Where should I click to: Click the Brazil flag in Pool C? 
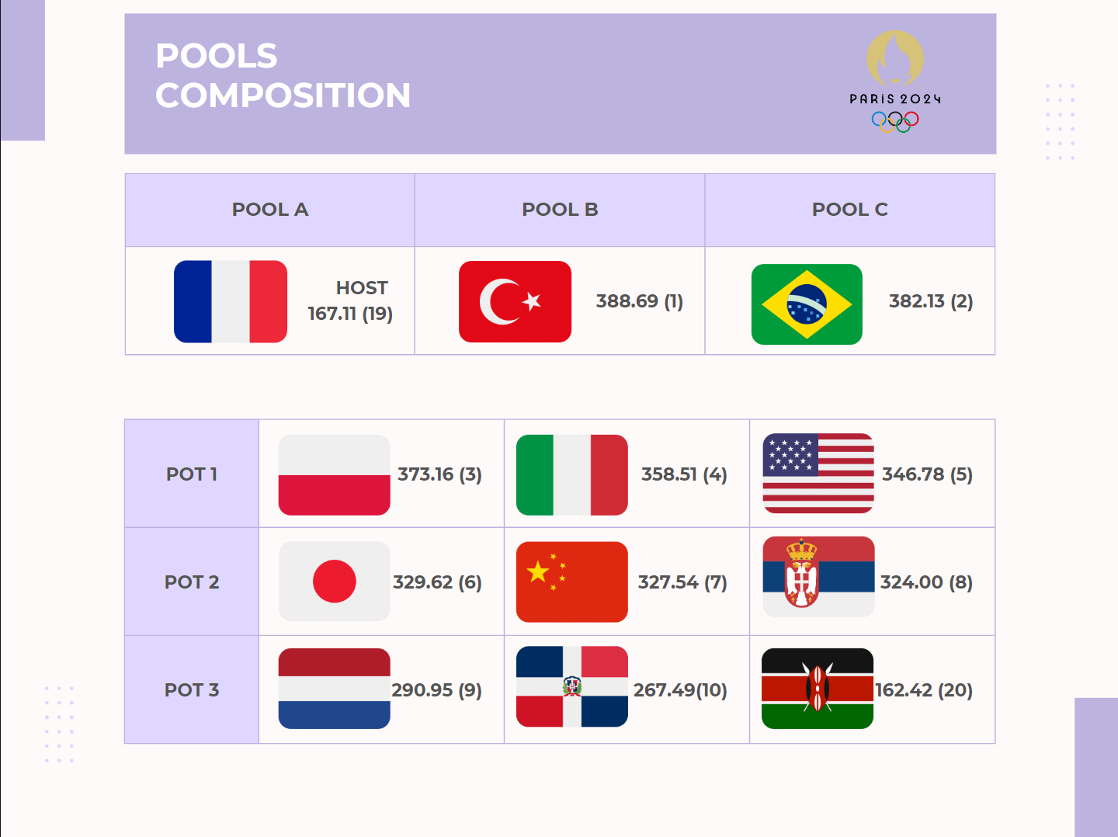[807, 304]
